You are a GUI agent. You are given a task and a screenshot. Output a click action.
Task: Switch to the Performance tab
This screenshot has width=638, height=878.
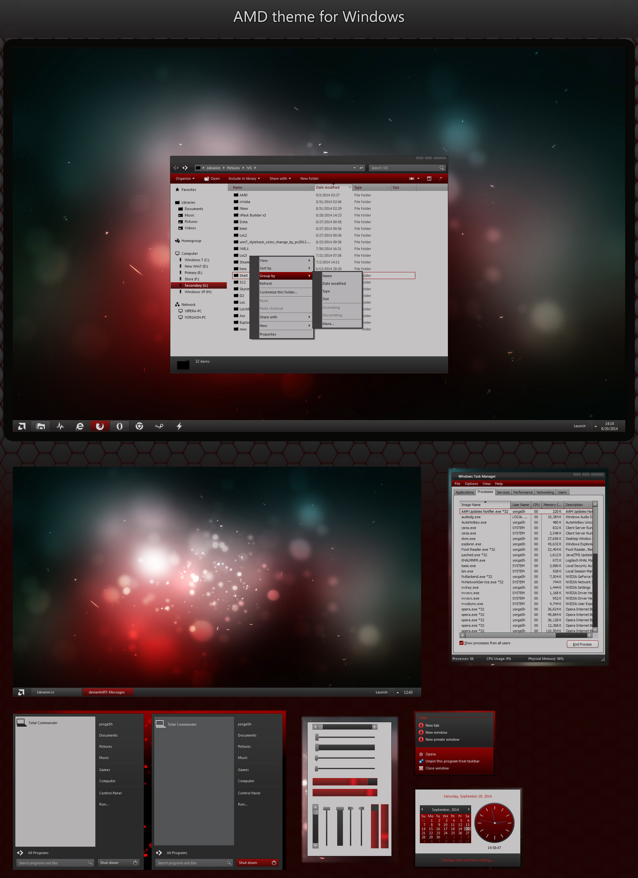(523, 492)
